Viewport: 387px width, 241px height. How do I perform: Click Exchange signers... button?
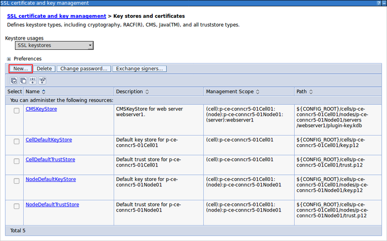point(139,69)
